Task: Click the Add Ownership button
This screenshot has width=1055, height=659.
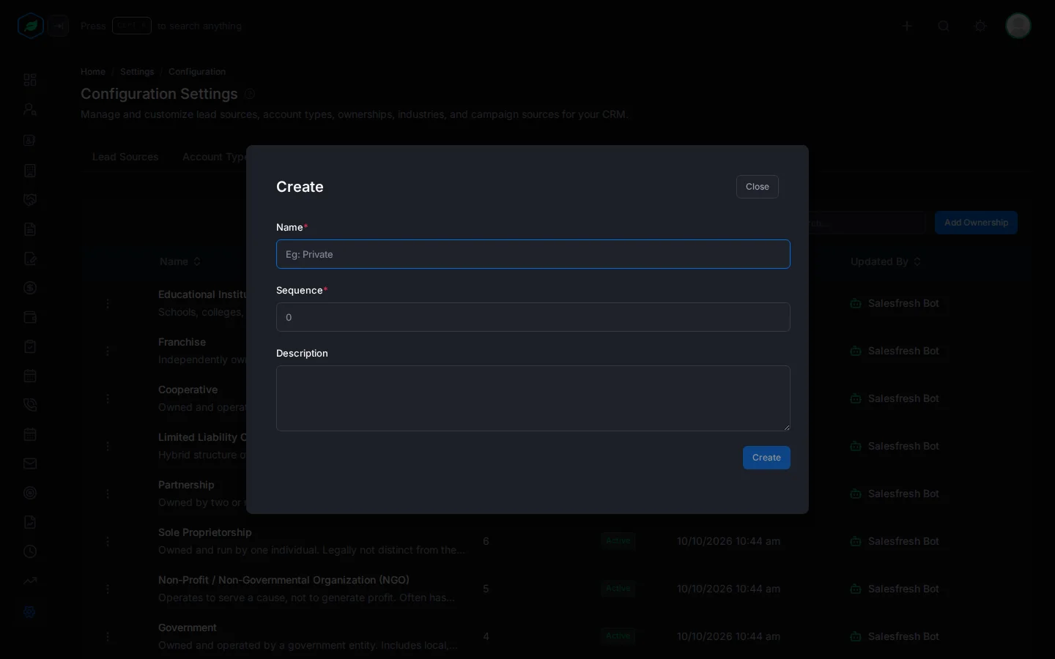Action: click(976, 223)
